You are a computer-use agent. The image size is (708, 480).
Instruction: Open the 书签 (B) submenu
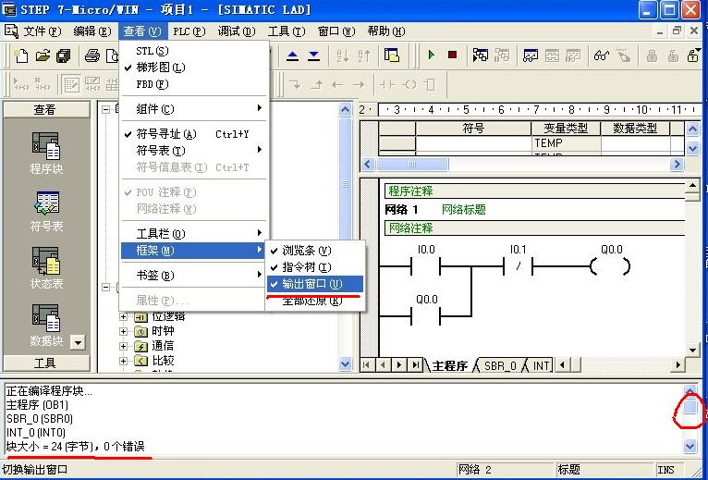[194, 275]
